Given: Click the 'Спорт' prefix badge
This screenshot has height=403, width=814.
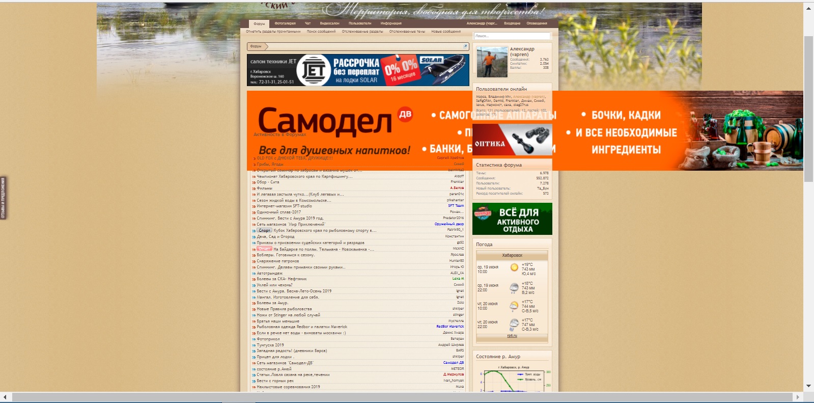Looking at the screenshot, I should click(264, 231).
